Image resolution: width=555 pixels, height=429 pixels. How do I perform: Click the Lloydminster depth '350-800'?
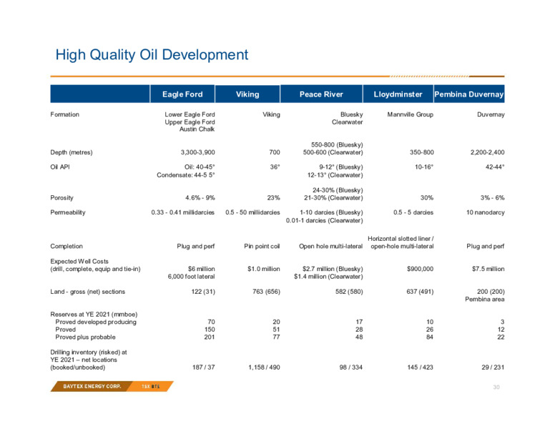click(x=422, y=152)
